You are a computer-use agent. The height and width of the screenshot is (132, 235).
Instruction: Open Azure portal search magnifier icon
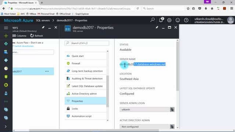click(x=152, y=20)
